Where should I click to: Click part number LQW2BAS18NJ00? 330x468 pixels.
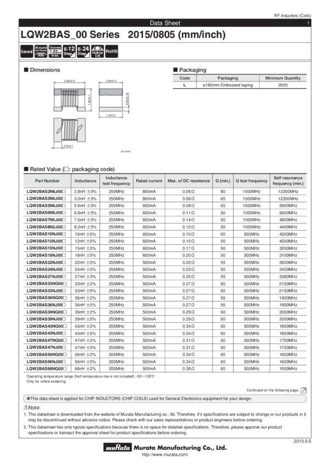(46, 255)
